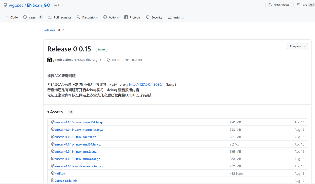Click the Public visibility label
Viewport: 315px width, 184px height.
tap(57, 5)
